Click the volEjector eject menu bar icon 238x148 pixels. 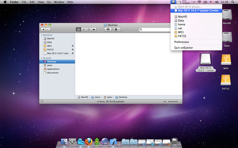tap(173, 2)
